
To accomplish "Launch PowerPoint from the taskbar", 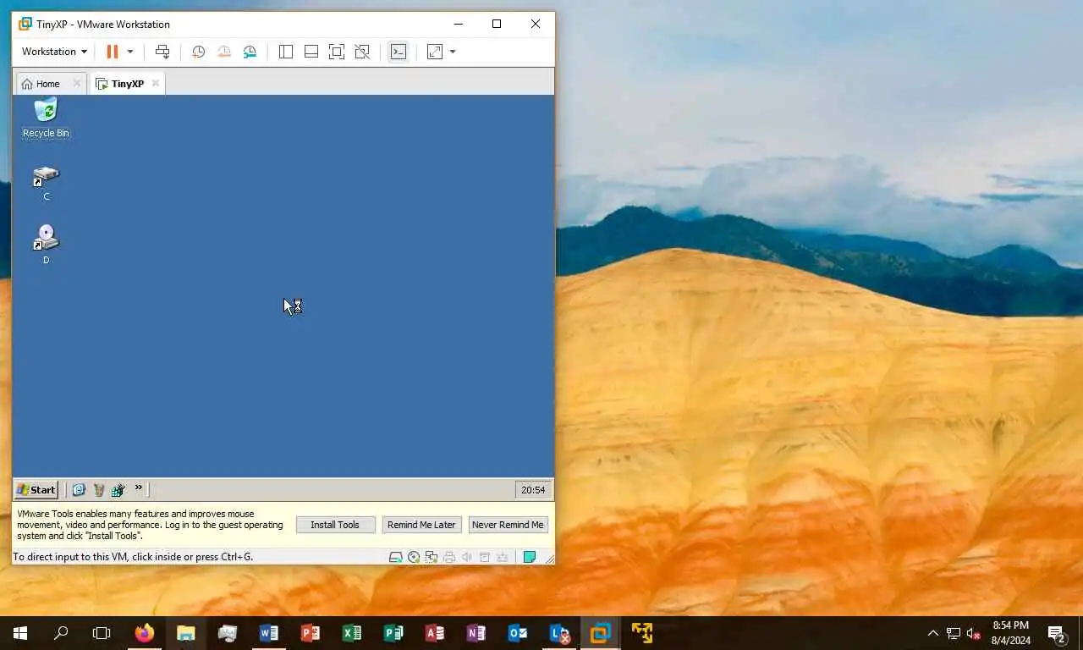I will pos(311,633).
